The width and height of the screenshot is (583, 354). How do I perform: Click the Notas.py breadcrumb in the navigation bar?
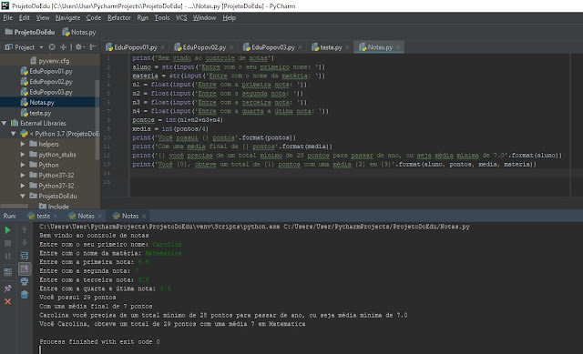79,33
